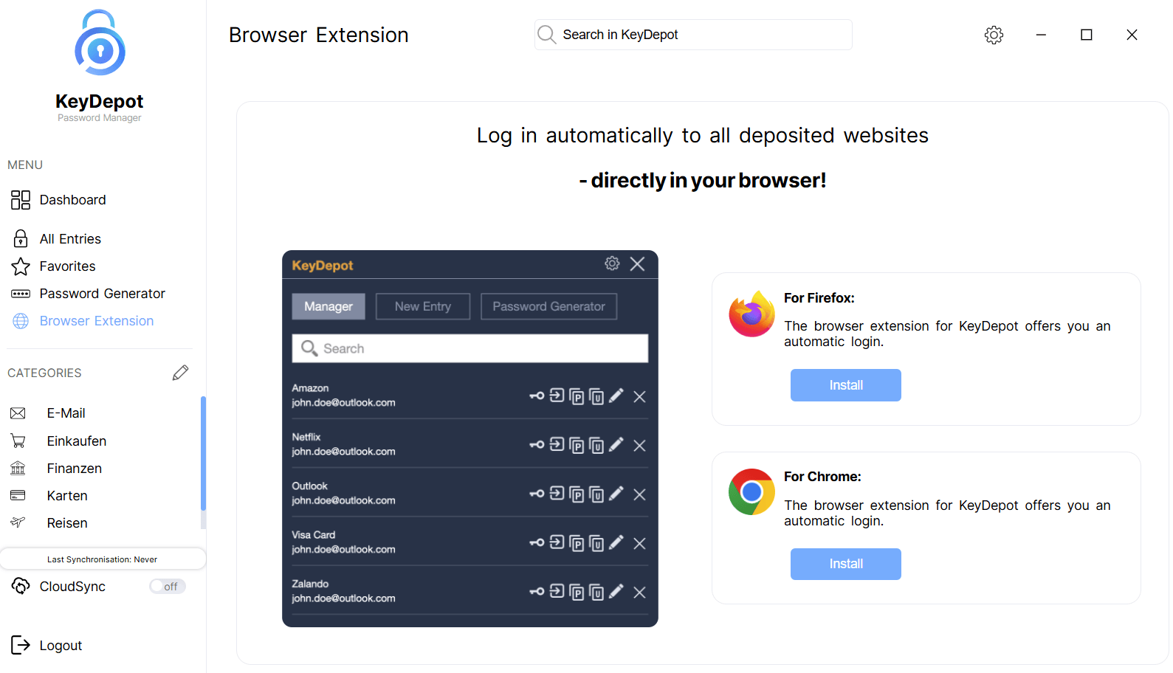Click the gear icon in the extension preview
1173x673 pixels.
[612, 263]
